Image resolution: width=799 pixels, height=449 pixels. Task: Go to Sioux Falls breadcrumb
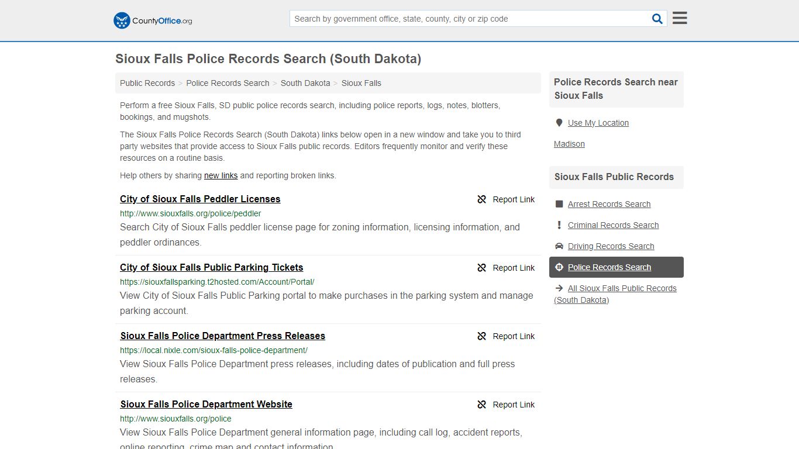tap(361, 83)
